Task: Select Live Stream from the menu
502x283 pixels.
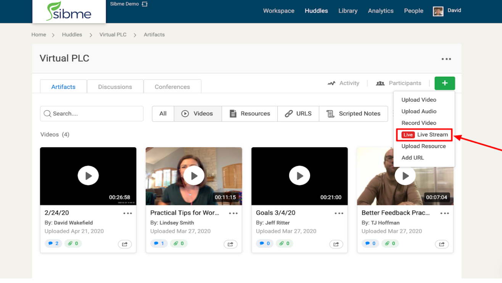Action: click(424, 135)
